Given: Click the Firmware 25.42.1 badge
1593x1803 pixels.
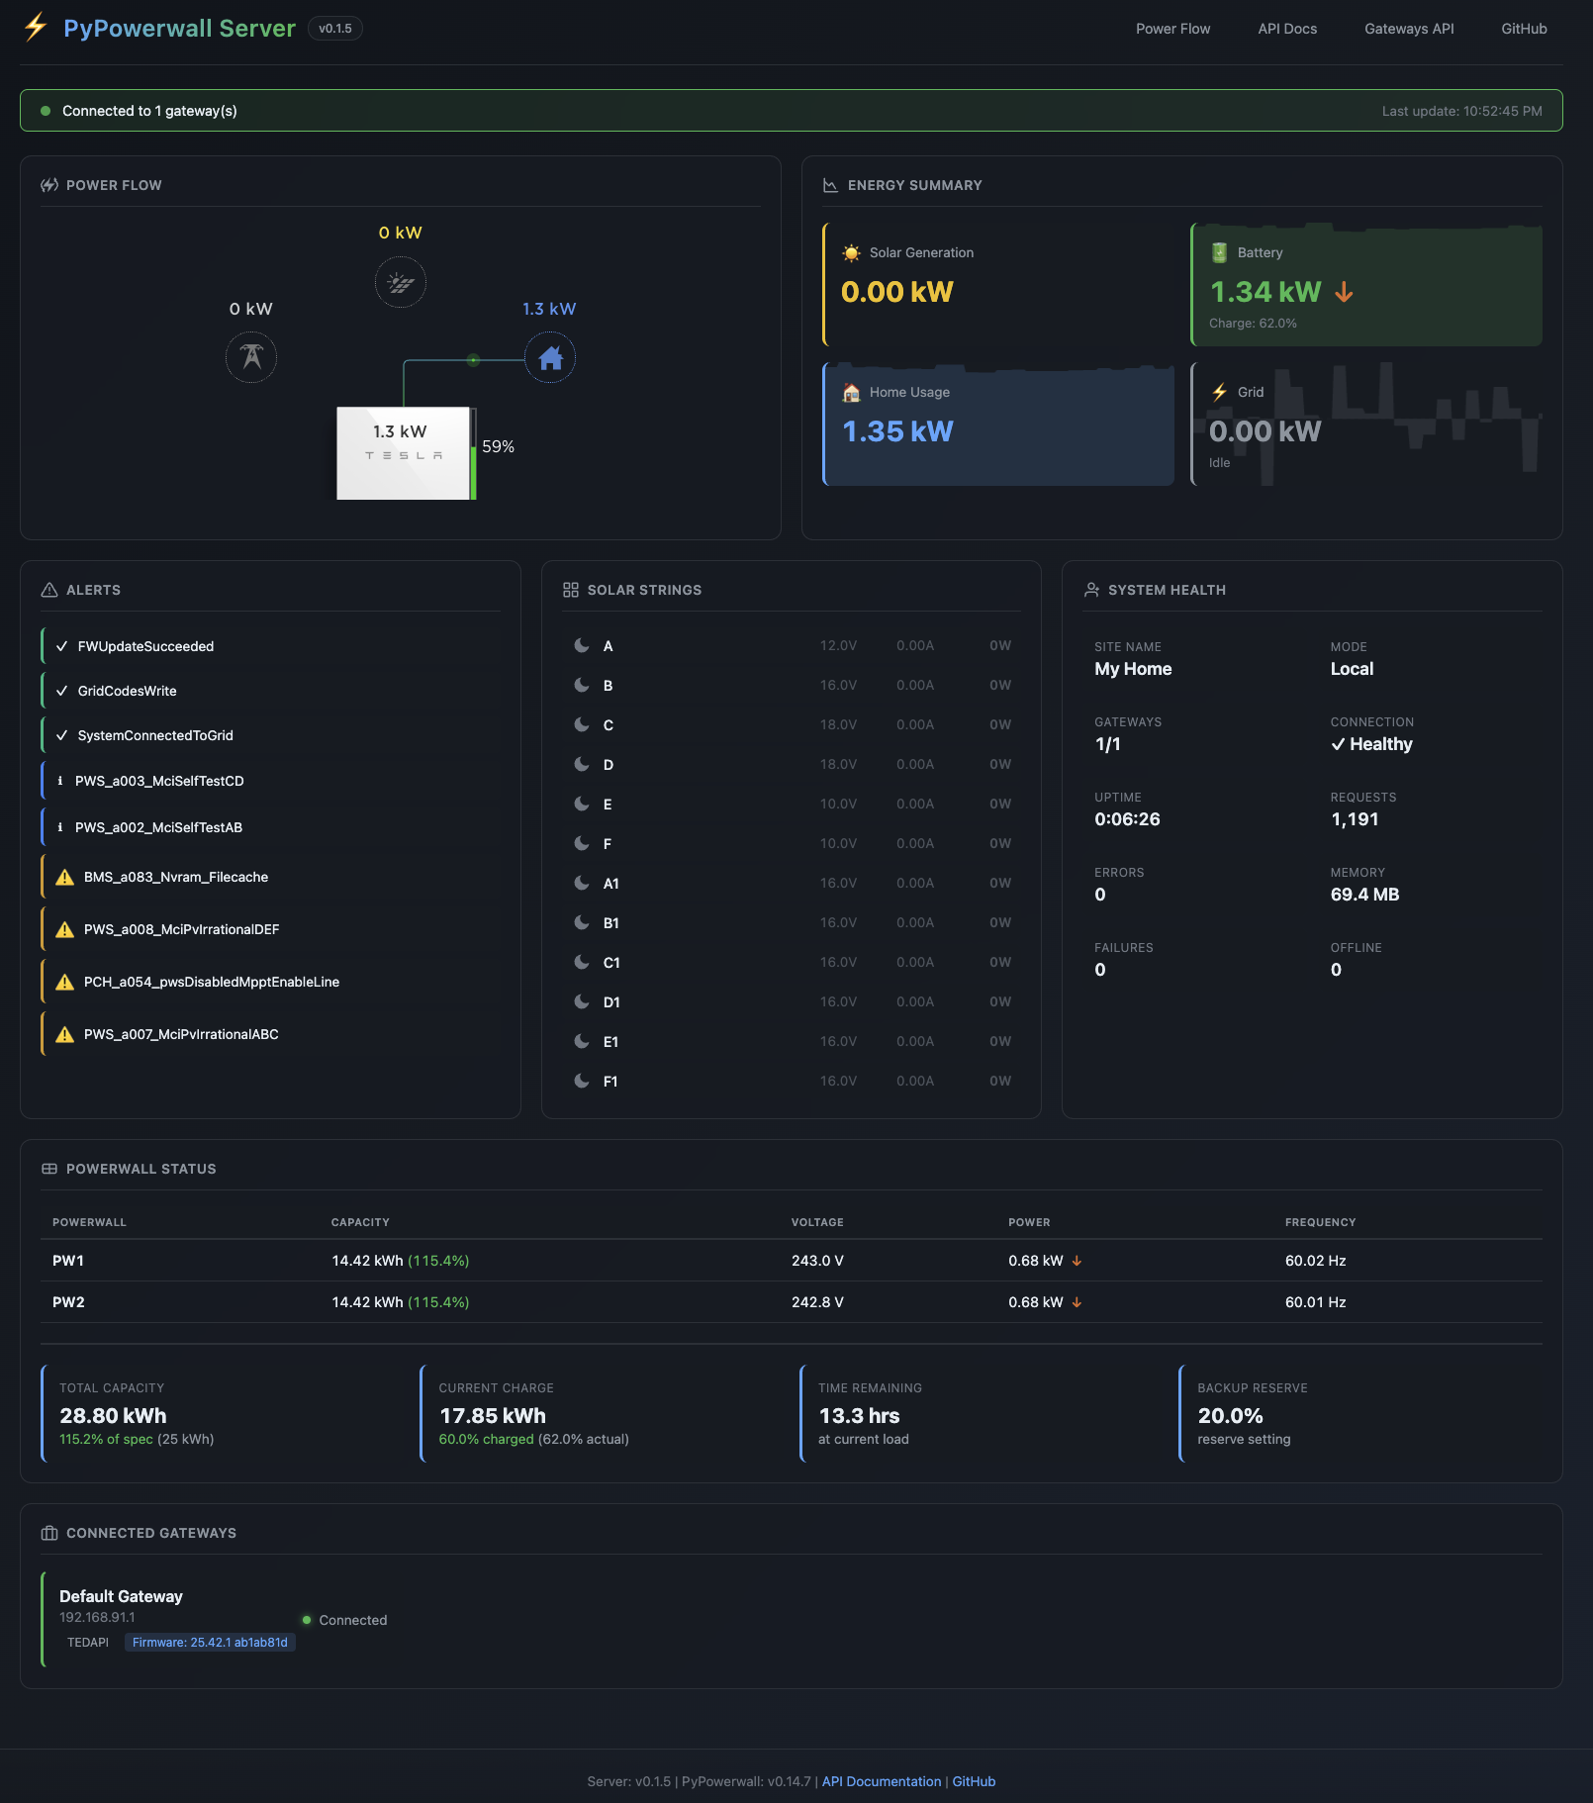Looking at the screenshot, I should [210, 1642].
